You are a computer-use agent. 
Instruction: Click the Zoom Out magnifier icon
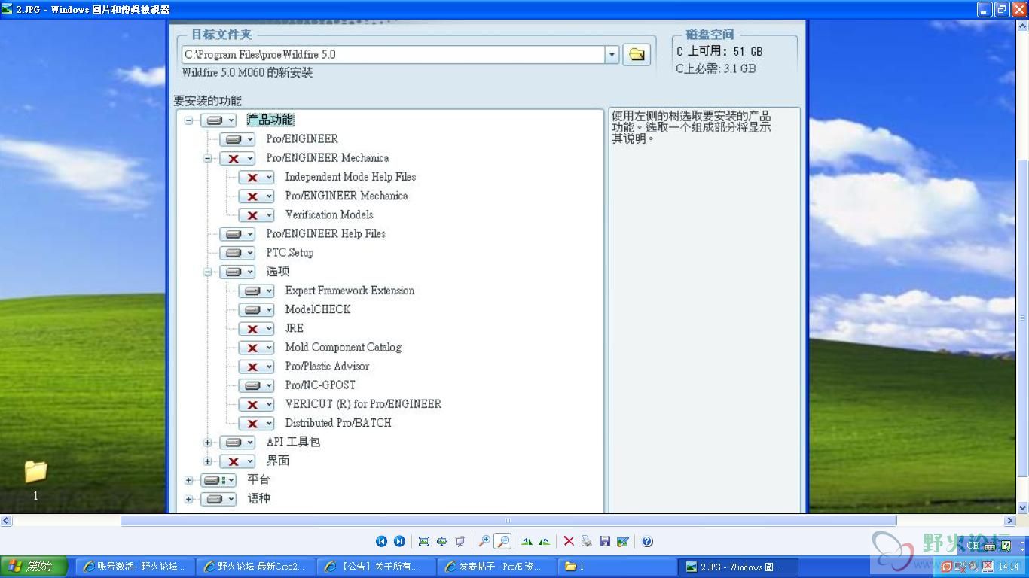pos(502,541)
